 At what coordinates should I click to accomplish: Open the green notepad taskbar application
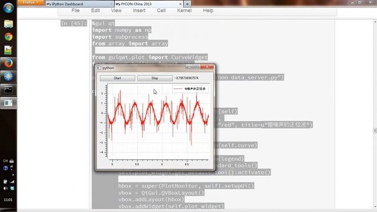click(8, 50)
